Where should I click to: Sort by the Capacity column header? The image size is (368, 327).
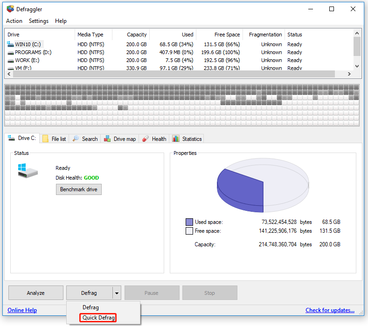coord(131,35)
